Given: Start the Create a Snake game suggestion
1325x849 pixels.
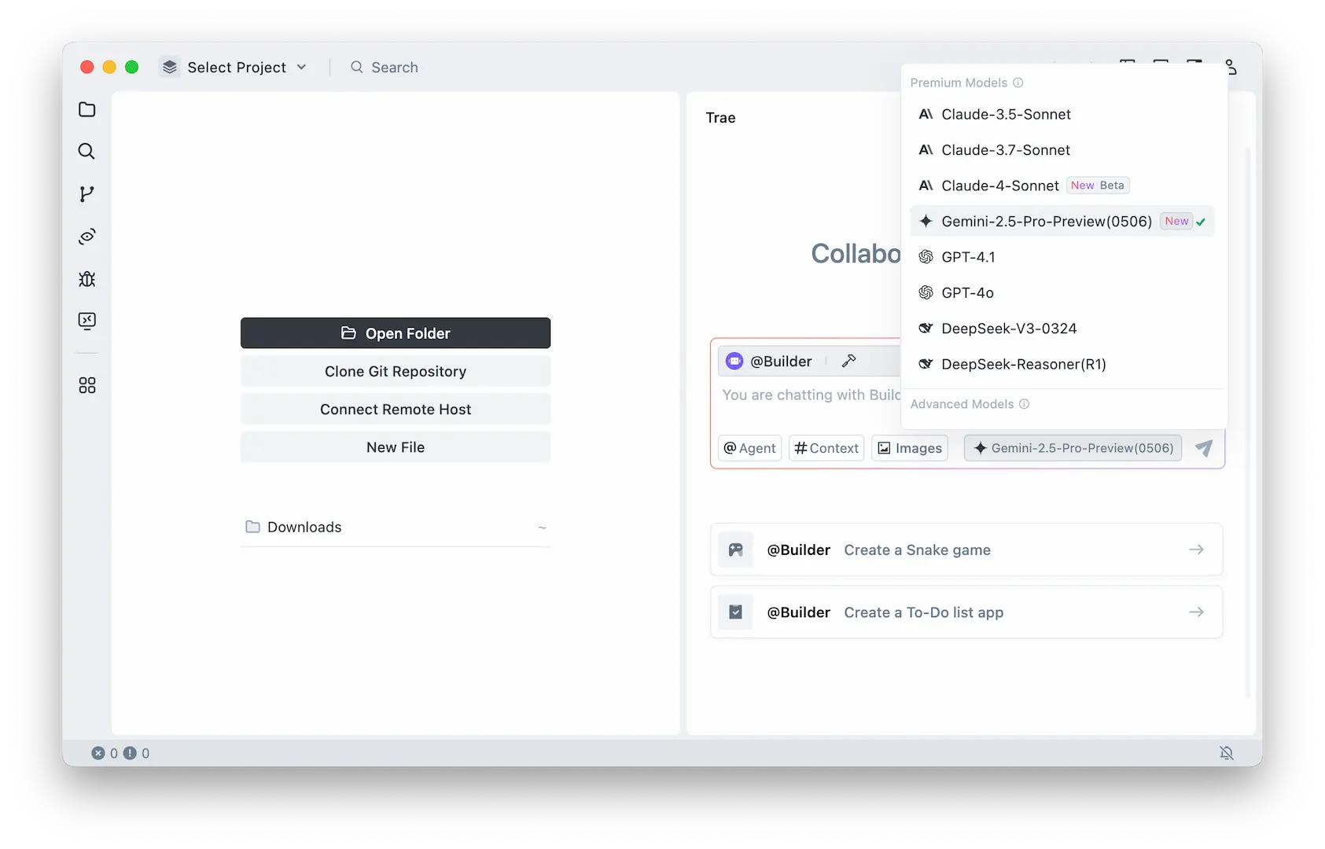Looking at the screenshot, I should coord(966,549).
